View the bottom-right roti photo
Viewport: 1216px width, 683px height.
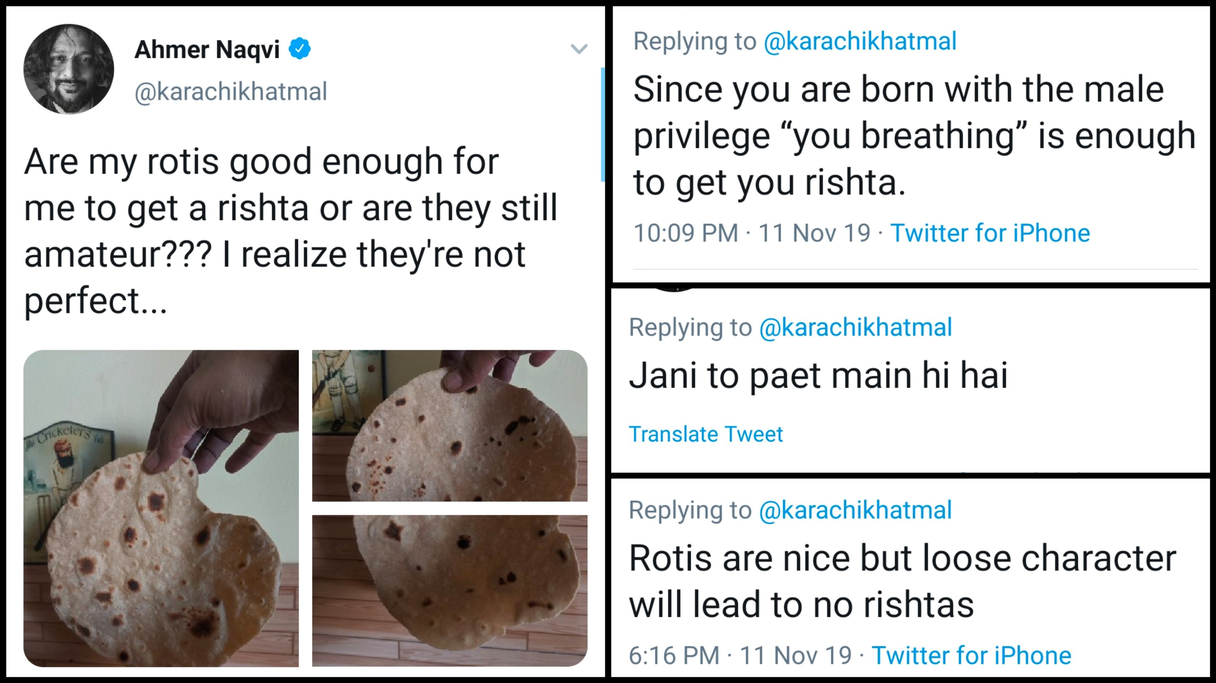click(x=450, y=591)
